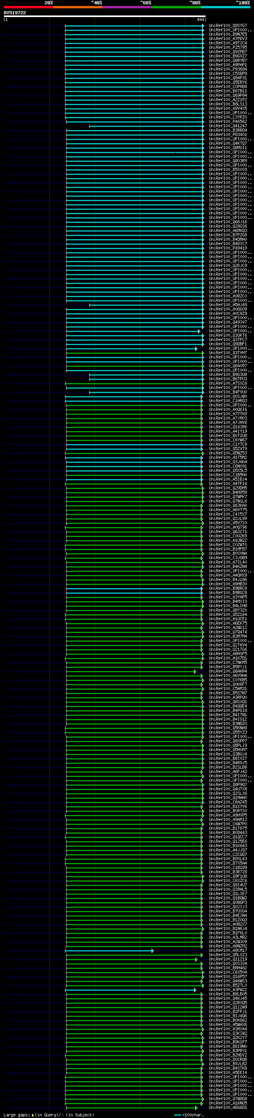The height and width of the screenshot is (1118, 254).
Task: Select label UniRef100_A6G6D1
Action: click(x=228, y=1107)
